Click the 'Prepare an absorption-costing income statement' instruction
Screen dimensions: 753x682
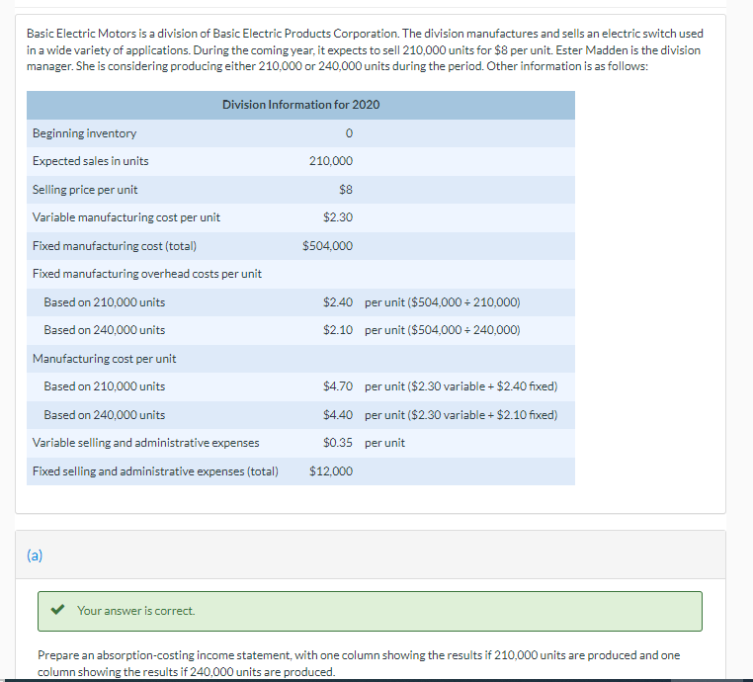(359, 664)
